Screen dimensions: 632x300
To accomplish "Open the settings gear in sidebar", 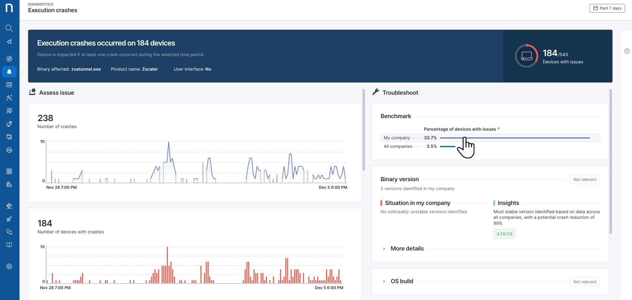I will pyautogui.click(x=9, y=266).
